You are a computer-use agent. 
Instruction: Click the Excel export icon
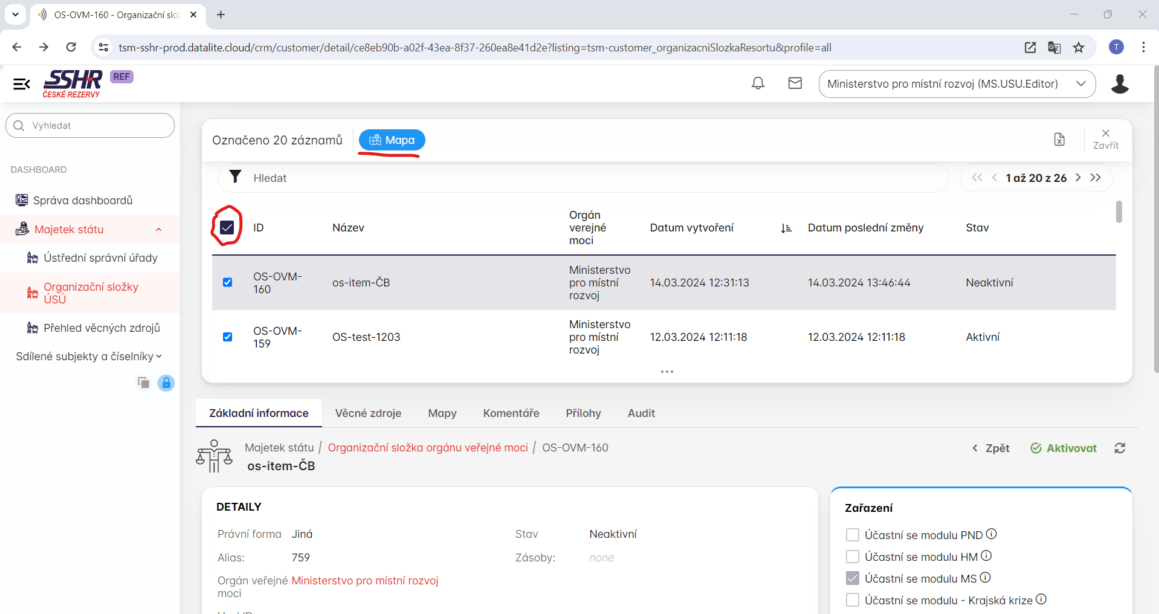click(x=1059, y=140)
